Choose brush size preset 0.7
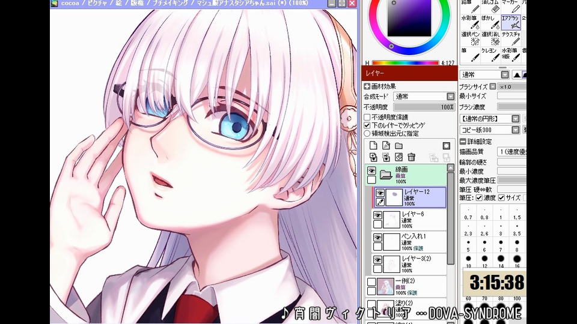The width and height of the screenshot is (577, 324). click(x=468, y=214)
